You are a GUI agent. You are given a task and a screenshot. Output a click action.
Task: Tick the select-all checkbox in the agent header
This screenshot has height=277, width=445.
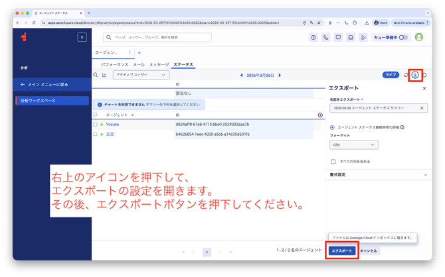pos(96,115)
